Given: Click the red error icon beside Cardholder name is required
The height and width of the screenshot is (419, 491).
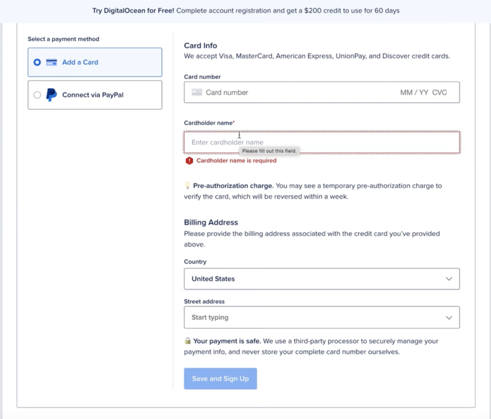Looking at the screenshot, I should [189, 161].
